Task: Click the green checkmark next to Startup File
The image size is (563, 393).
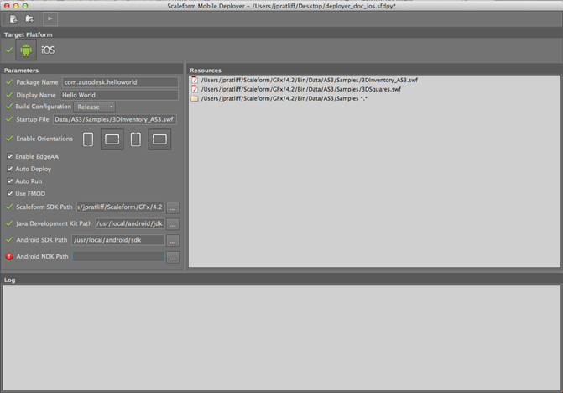Action: point(9,119)
